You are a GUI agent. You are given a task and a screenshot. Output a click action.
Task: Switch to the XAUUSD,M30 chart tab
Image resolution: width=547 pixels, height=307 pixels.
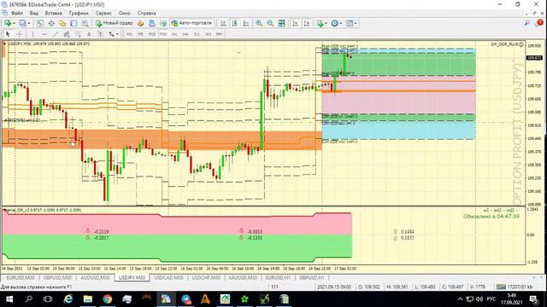[x=243, y=278]
